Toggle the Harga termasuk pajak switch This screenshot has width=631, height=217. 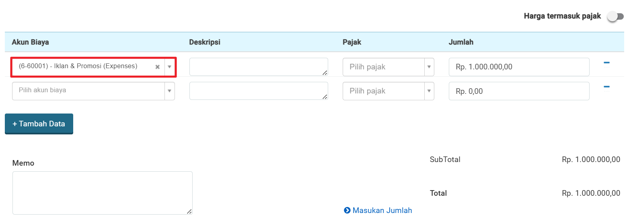[615, 16]
